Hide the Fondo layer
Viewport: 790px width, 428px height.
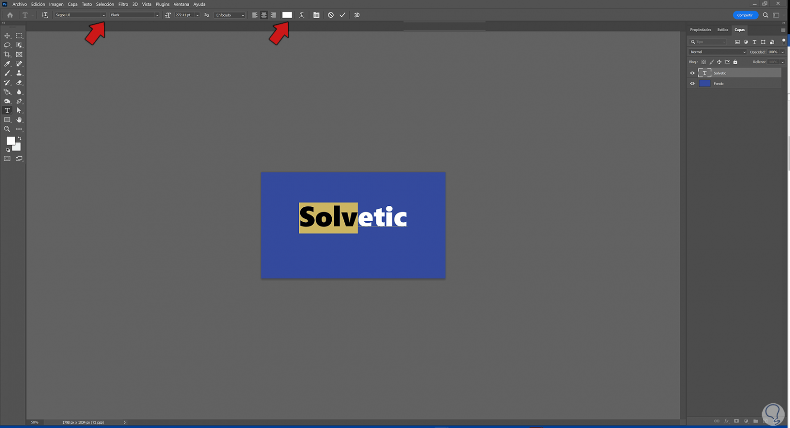(x=692, y=84)
